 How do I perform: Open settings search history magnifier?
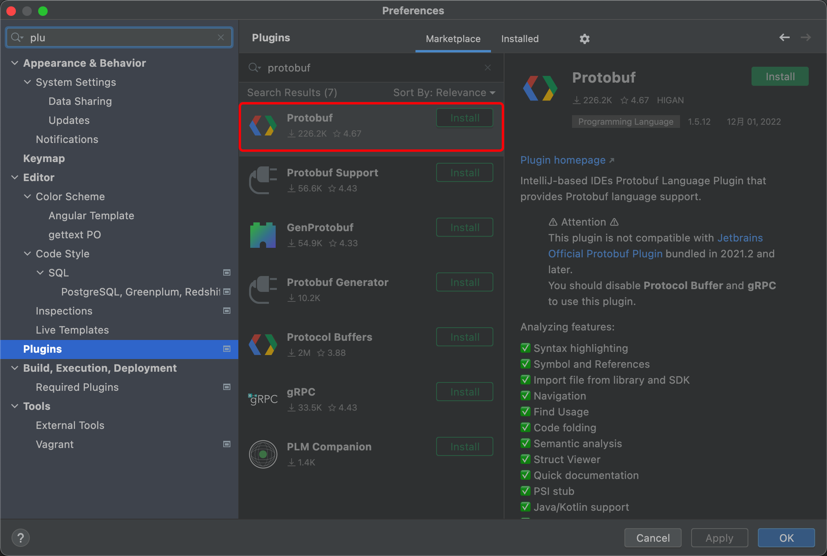(x=17, y=37)
